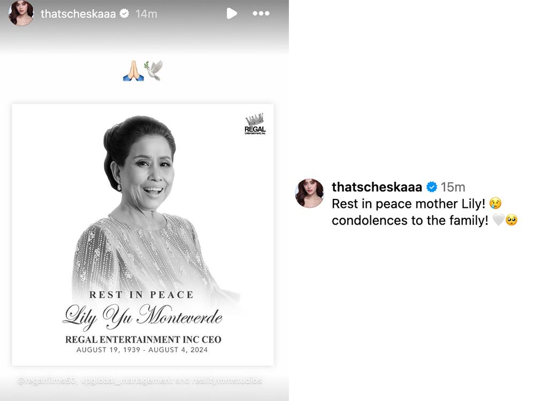The width and height of the screenshot is (535, 401).
Task: Click the white heart emoji in the caption
Action: (x=498, y=220)
